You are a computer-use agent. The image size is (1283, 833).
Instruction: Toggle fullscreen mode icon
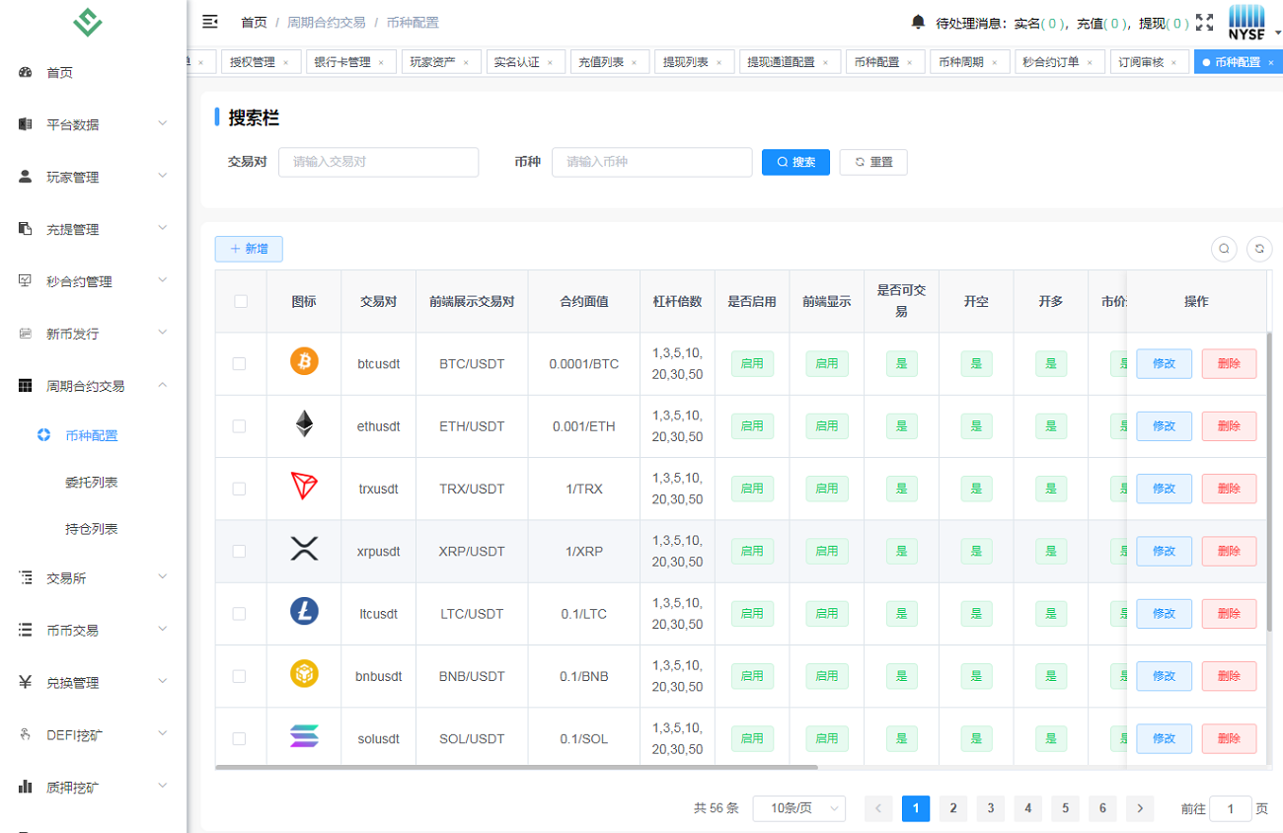(x=1204, y=22)
